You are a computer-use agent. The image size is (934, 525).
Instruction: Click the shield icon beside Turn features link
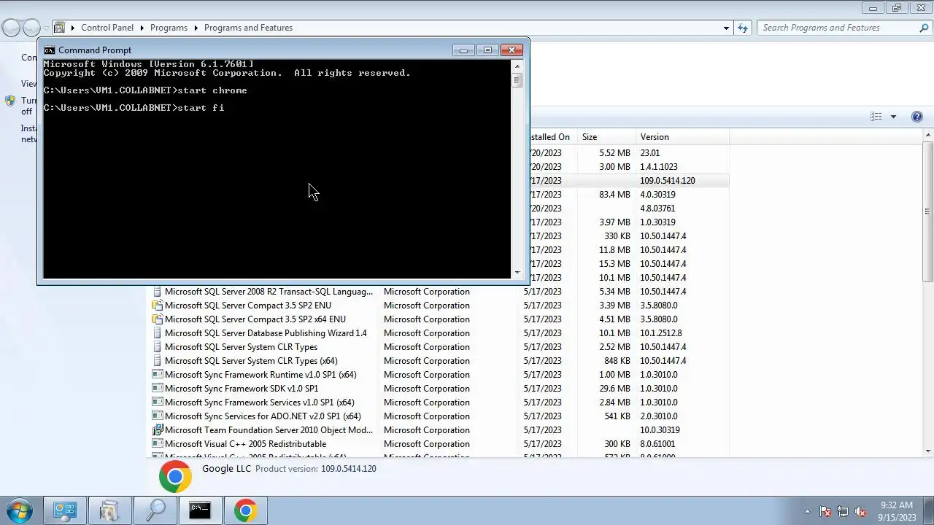point(10,101)
